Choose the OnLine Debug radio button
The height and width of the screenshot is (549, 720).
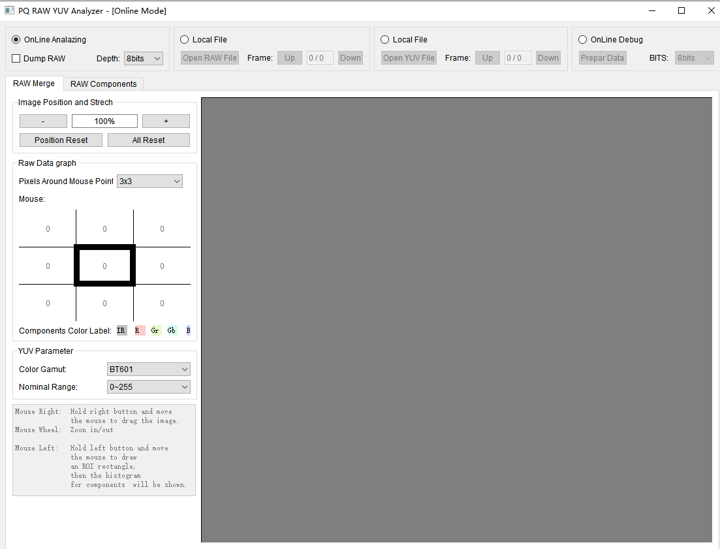pos(583,40)
